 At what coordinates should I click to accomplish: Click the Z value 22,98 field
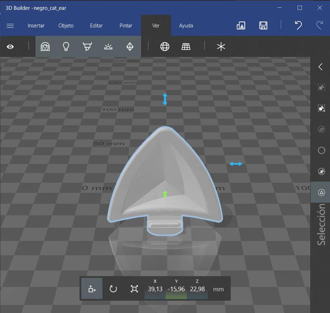coord(198,289)
